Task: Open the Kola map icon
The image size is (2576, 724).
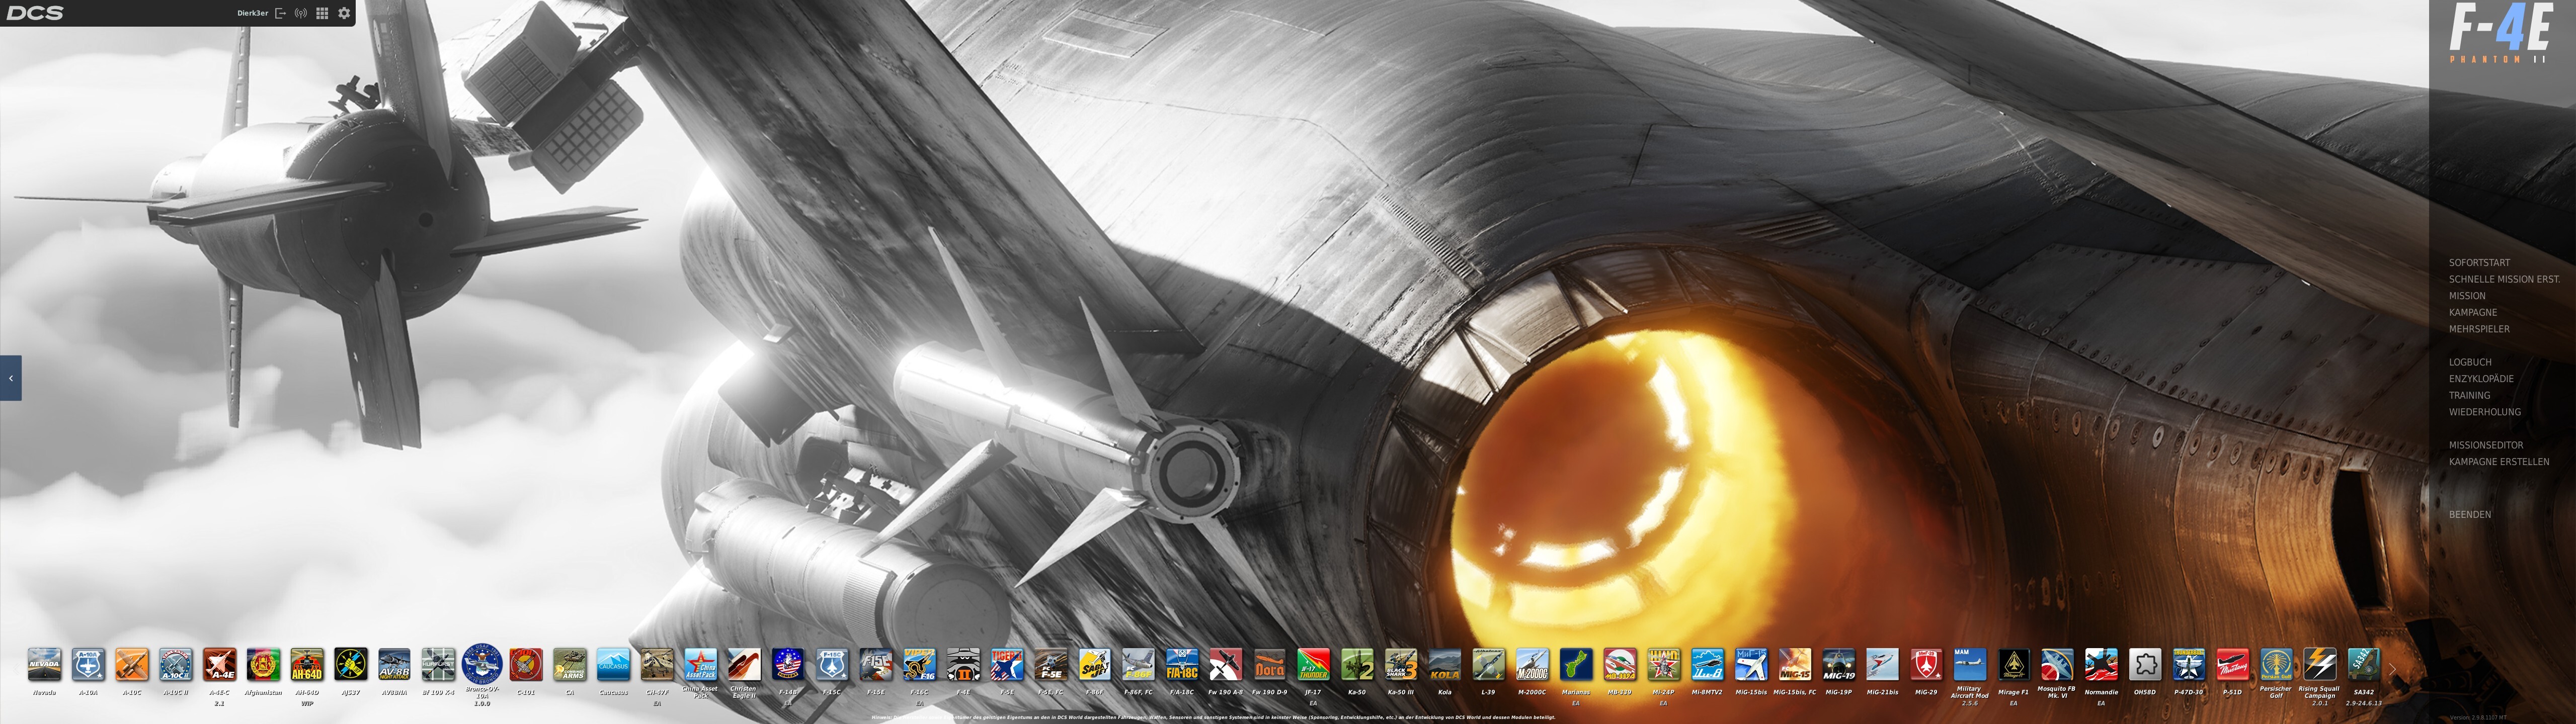Action: tap(1445, 664)
